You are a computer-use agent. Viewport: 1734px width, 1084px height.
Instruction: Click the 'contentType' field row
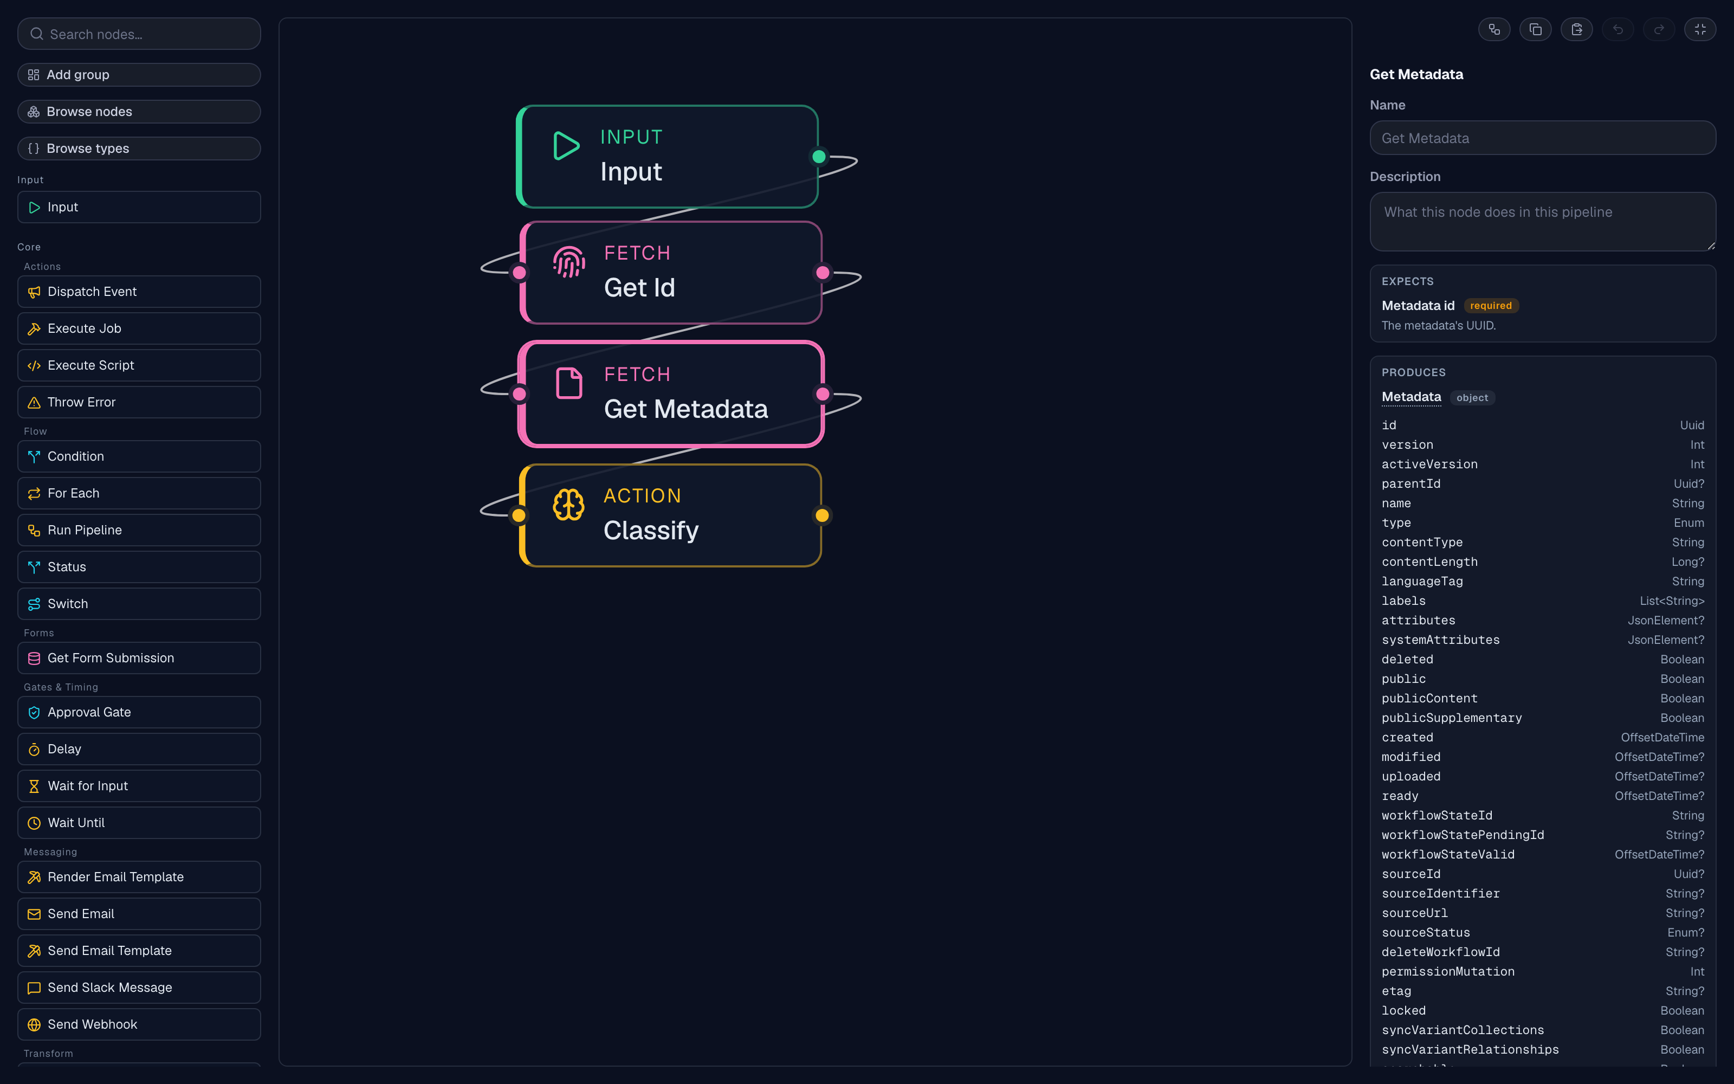[x=1543, y=543]
